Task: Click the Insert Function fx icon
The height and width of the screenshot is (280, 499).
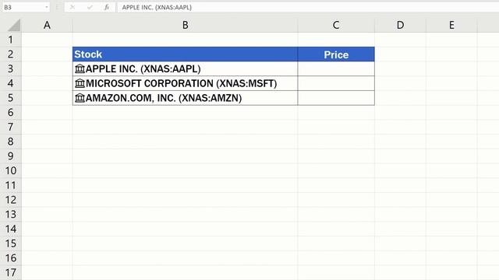Action: click(107, 7)
